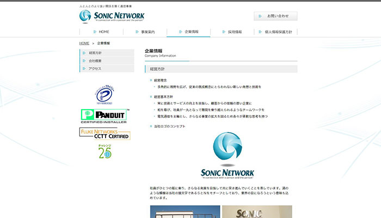
Task: Select the 企業情報 navigation tab
Action: [x=188, y=32]
